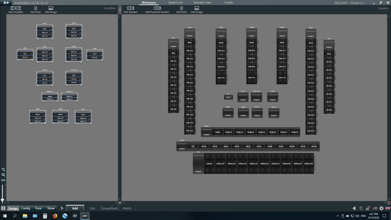Screen dimensions: 391x220
Task: Select the pointer arrow tool
Action: 62,208
